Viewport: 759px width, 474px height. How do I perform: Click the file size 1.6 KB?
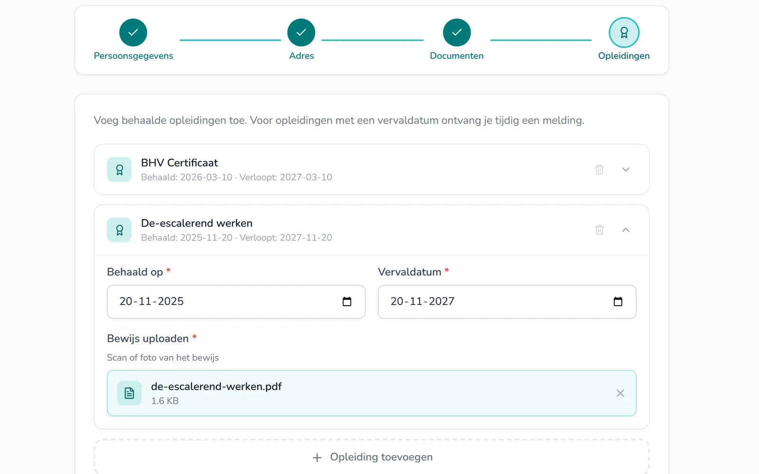165,401
